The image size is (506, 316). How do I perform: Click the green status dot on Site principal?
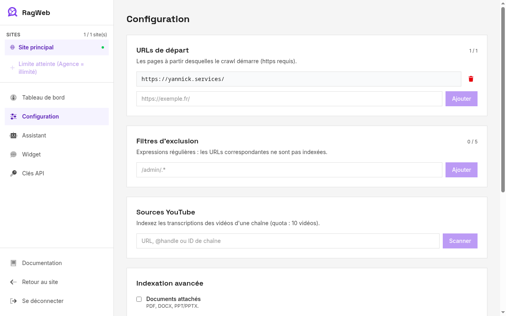pyautogui.click(x=103, y=47)
